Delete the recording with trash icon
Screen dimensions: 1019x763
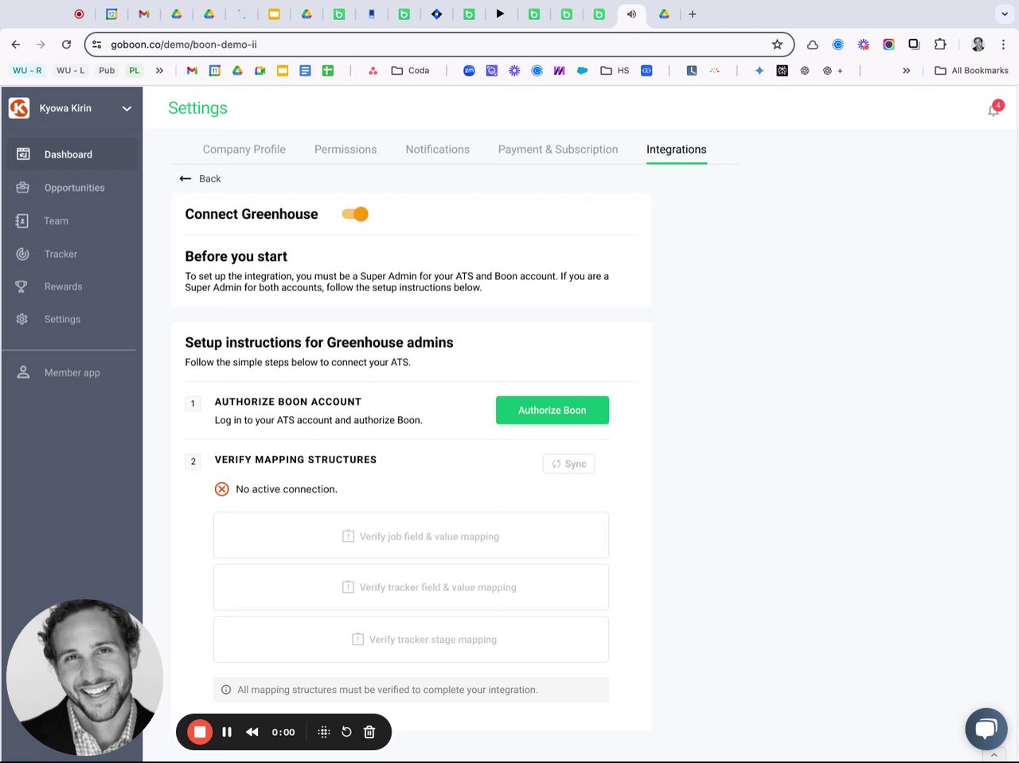(x=369, y=732)
